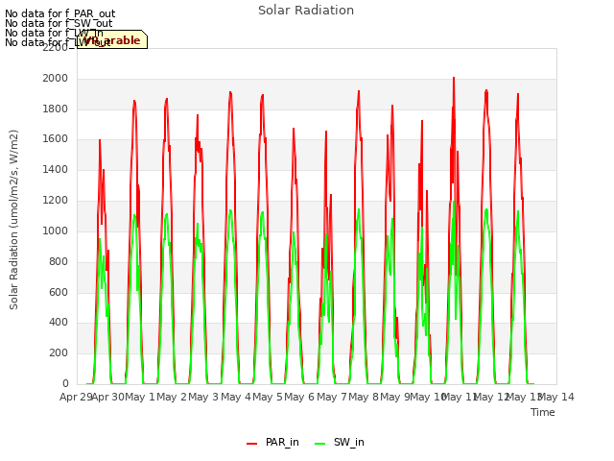Click the highest PAR_in peak near 2000
Screen dimensions: 614x461
coord(454,79)
